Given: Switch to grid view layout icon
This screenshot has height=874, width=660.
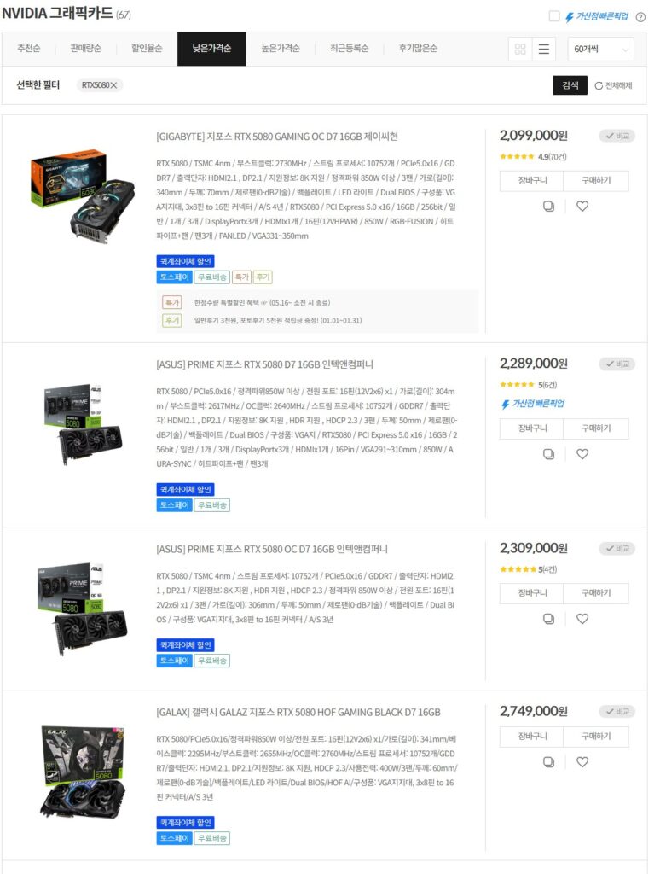Looking at the screenshot, I should (520, 49).
